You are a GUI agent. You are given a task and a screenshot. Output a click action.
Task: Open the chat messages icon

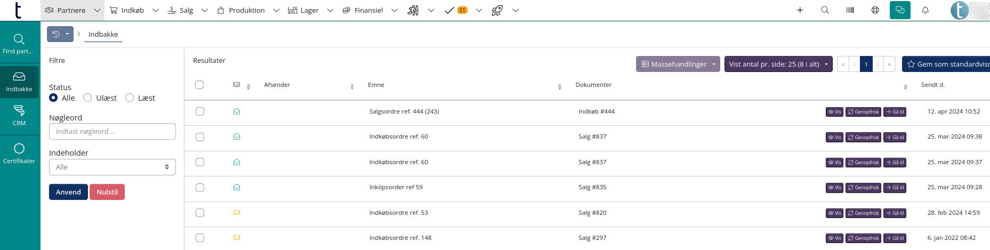900,10
